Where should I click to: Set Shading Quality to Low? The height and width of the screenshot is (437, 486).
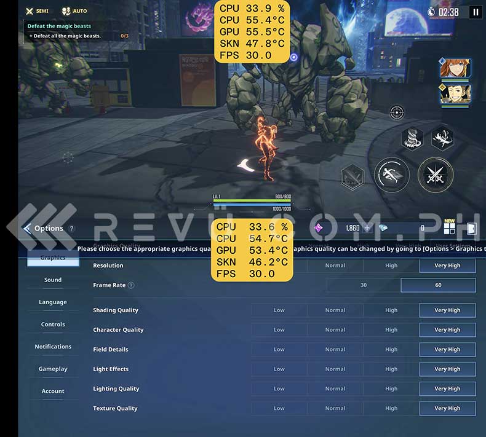click(279, 310)
